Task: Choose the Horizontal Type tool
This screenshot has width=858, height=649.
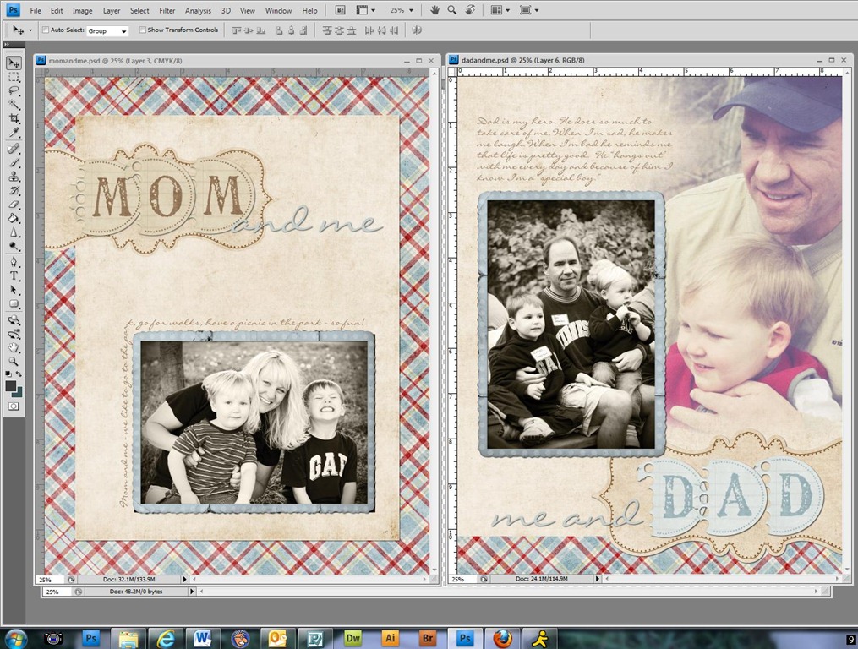Action: pyautogui.click(x=14, y=275)
